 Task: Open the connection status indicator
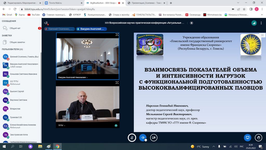254,23
